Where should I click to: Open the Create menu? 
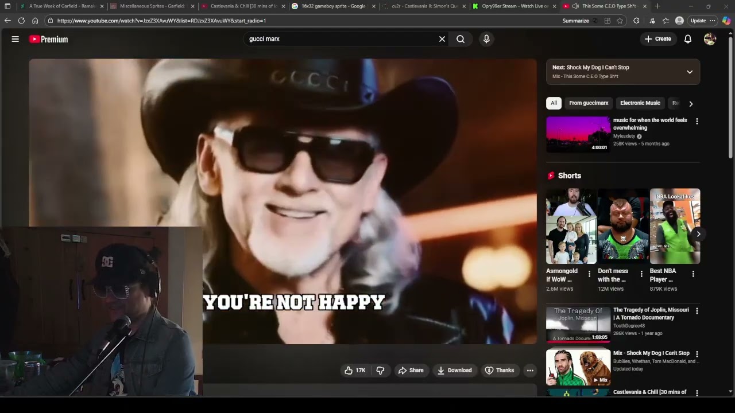[x=658, y=39]
